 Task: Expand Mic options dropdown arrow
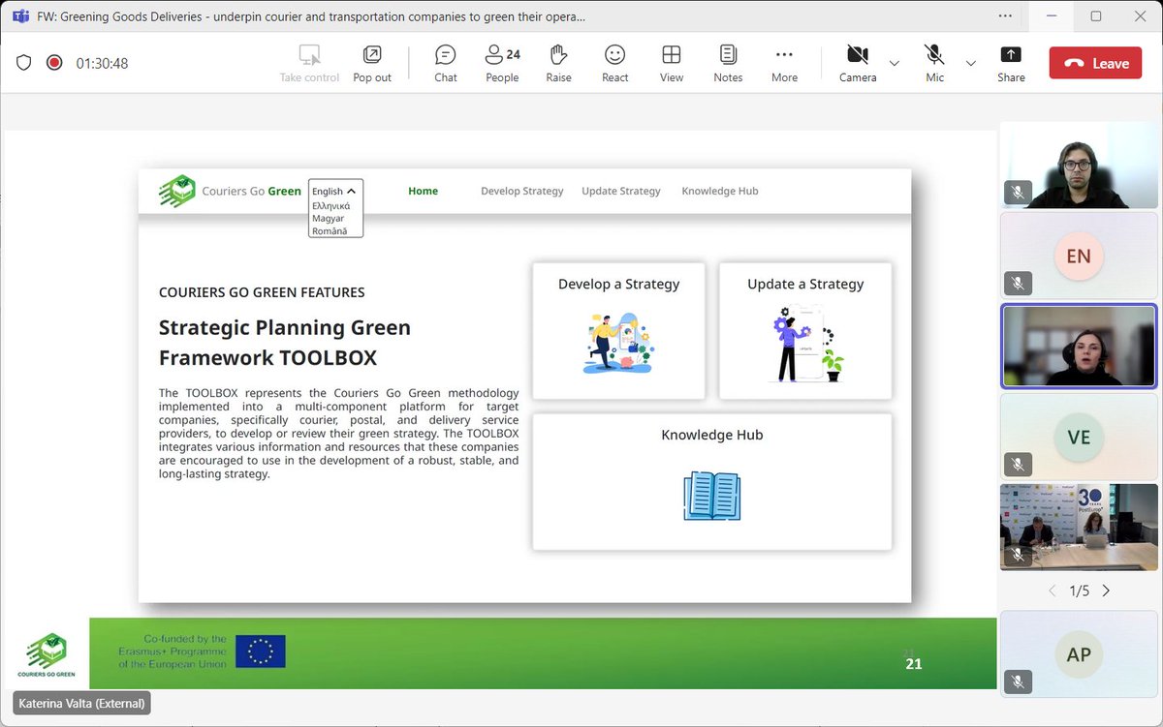tap(971, 64)
